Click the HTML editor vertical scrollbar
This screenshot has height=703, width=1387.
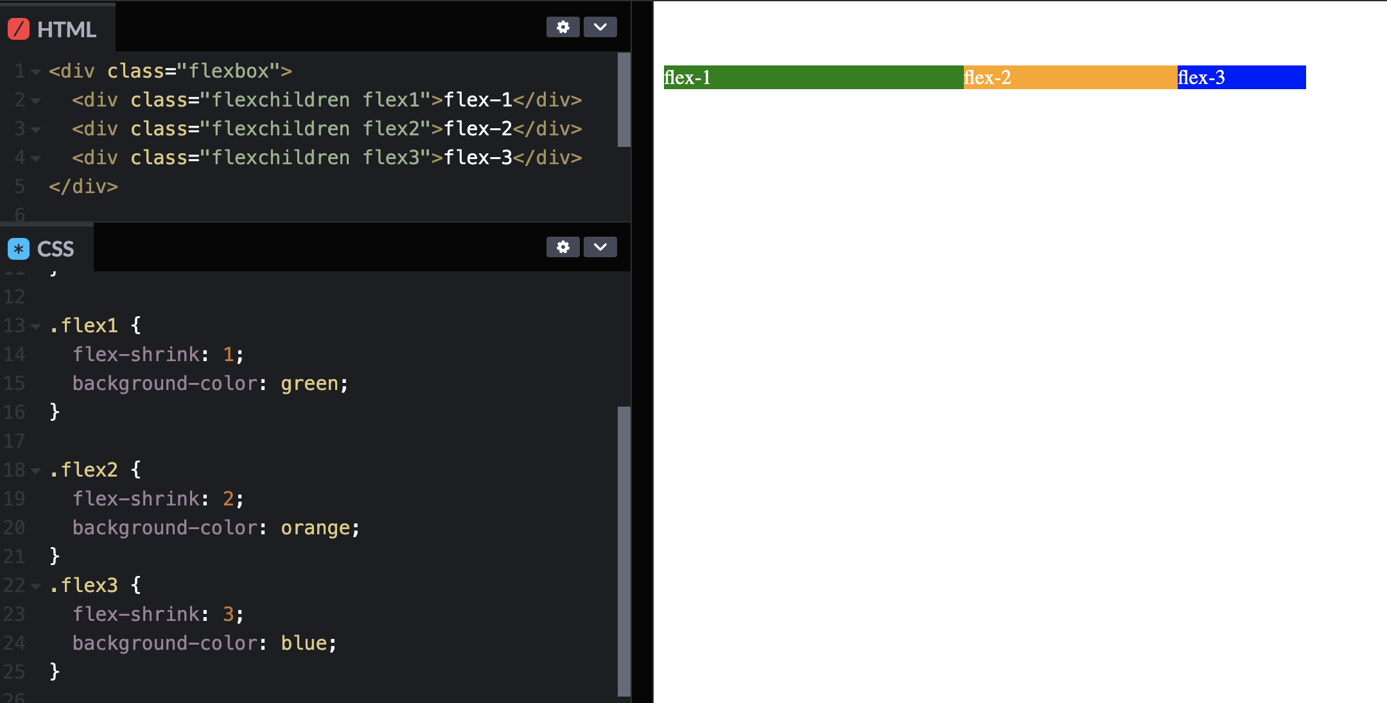[x=624, y=99]
